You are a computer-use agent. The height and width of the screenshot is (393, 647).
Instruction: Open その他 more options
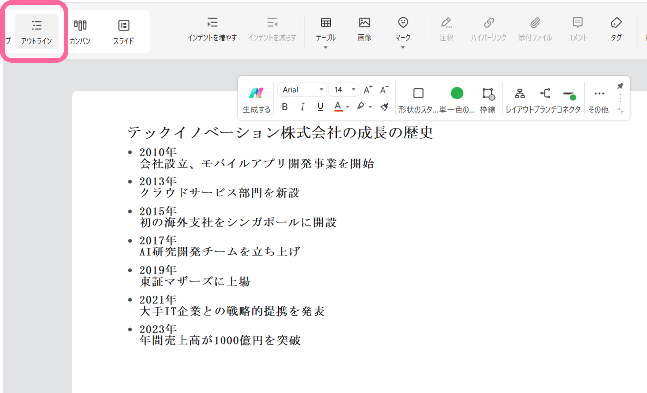[599, 100]
